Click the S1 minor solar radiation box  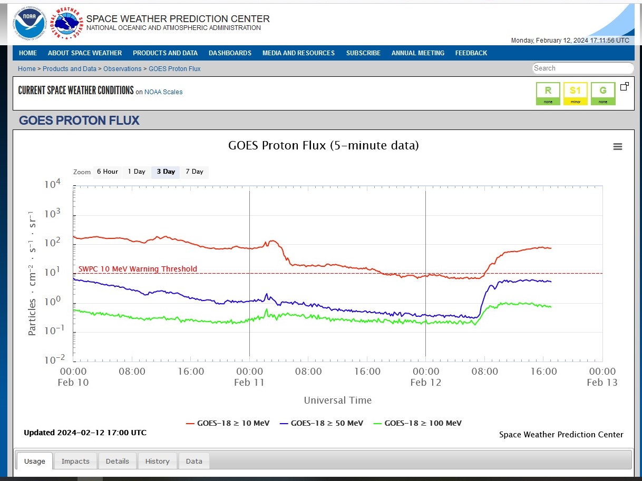pos(576,94)
